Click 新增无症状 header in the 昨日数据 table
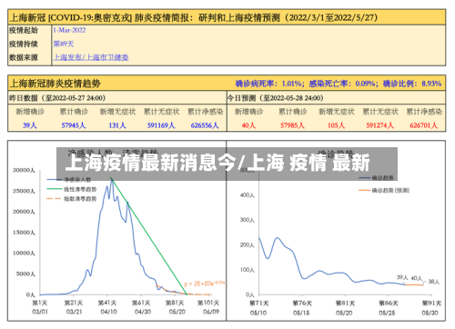Screen dimensions: 455x329 (117, 112)
